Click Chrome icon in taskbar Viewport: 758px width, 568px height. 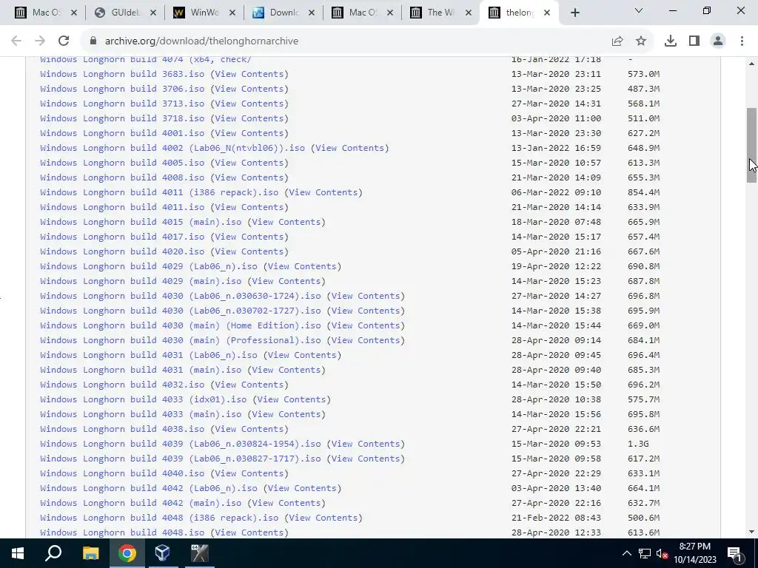pos(127,553)
